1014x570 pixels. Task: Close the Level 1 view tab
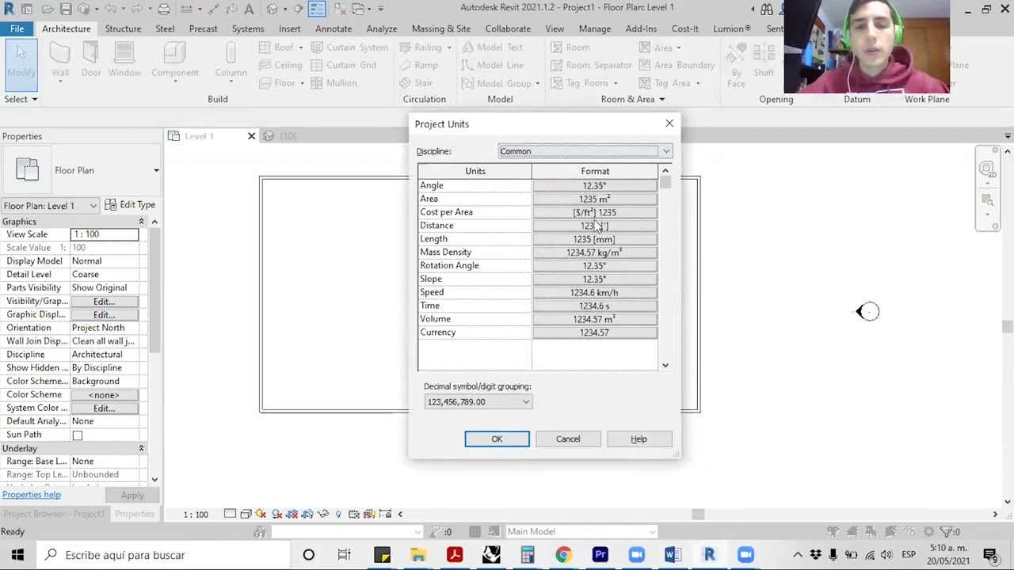pyautogui.click(x=251, y=136)
